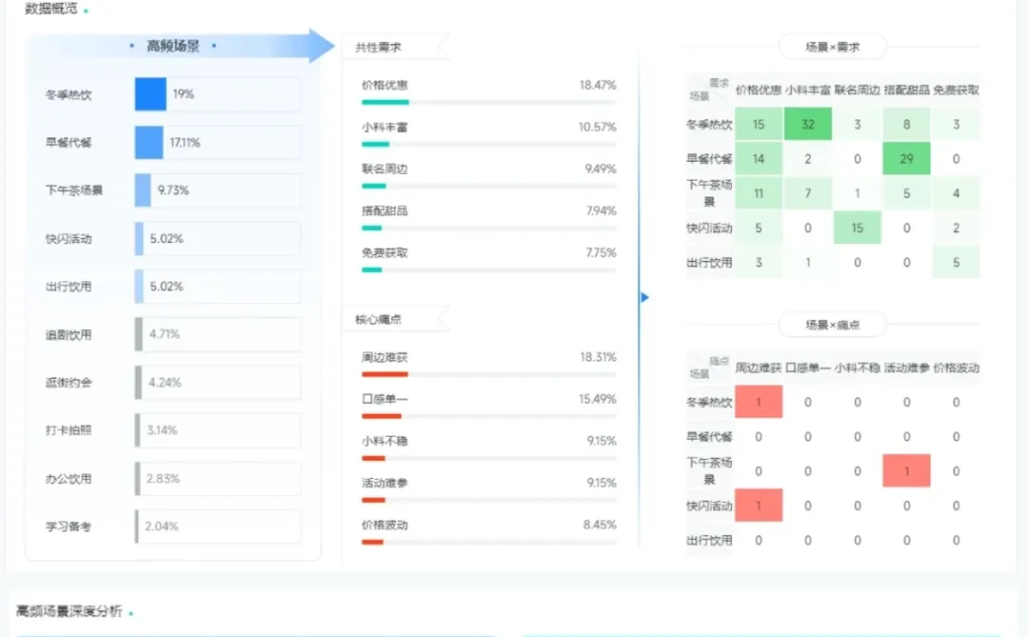Click the red progress bar under 周边难获

[385, 374]
